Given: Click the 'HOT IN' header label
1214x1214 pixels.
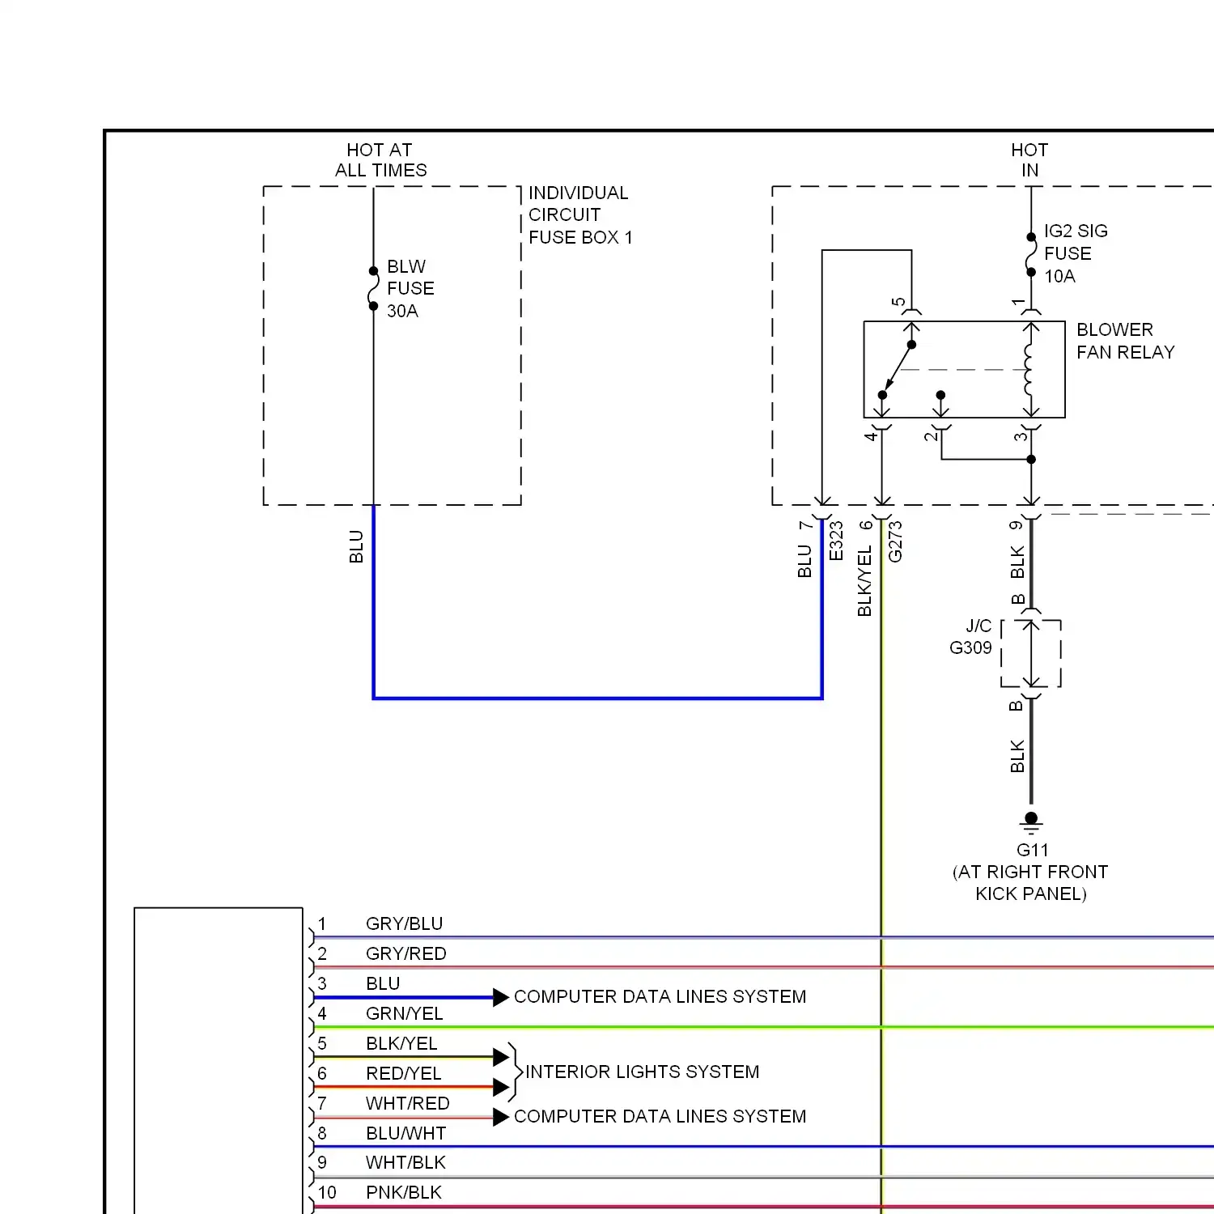Looking at the screenshot, I should 1029,160.
